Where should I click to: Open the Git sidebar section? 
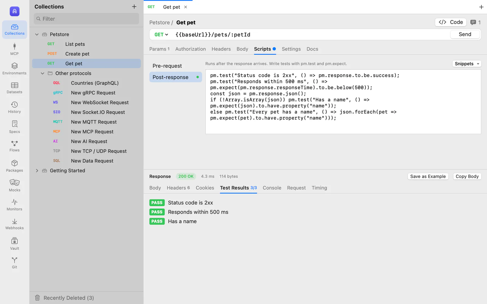pyautogui.click(x=15, y=263)
